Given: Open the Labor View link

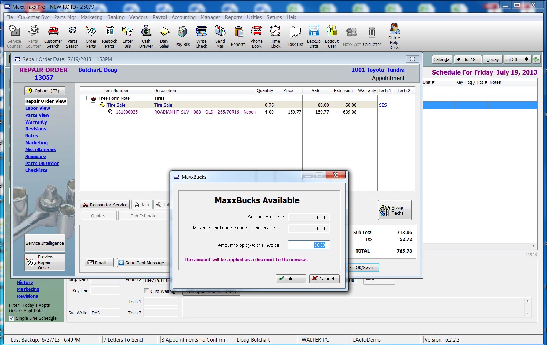Looking at the screenshot, I should 38,108.
